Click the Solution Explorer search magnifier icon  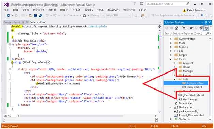(x=207, y=33)
